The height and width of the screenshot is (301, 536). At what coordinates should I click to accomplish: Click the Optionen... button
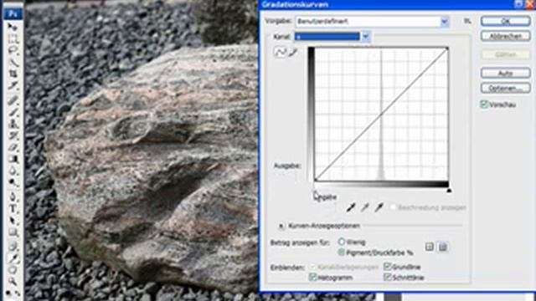pyautogui.click(x=505, y=88)
